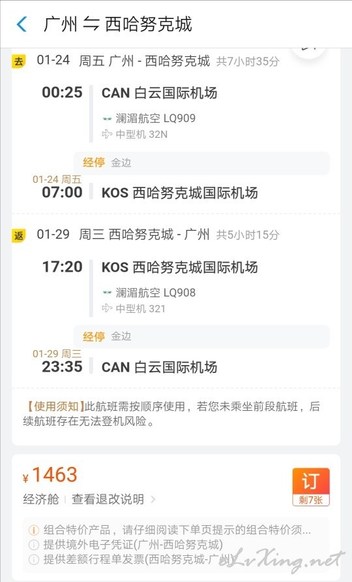Tap the partially hidden round floating button
Image resolution: width=352 pixels, height=582 pixels.
pyautogui.click(x=308, y=52)
